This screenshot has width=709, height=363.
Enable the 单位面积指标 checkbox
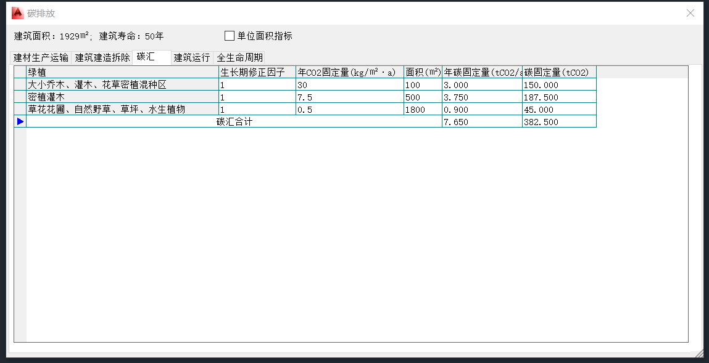[x=230, y=36]
